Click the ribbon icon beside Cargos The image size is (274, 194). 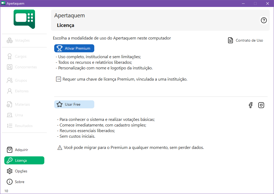[x=9, y=56]
